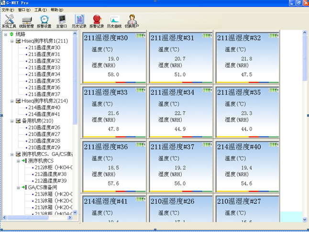309x232 pixels.
Task: Click the right panel vertical scrollbar down arrow
Action: [305, 219]
